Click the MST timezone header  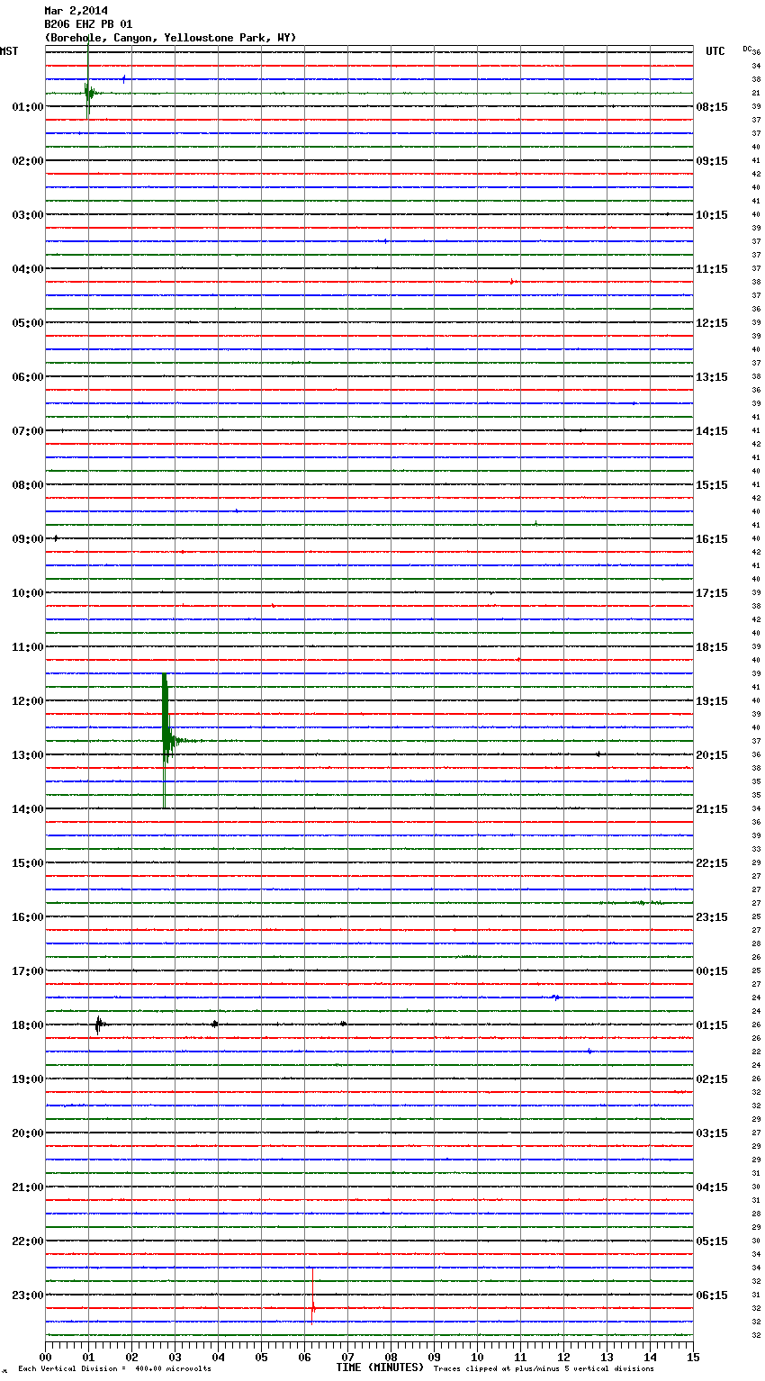pyautogui.click(x=9, y=51)
